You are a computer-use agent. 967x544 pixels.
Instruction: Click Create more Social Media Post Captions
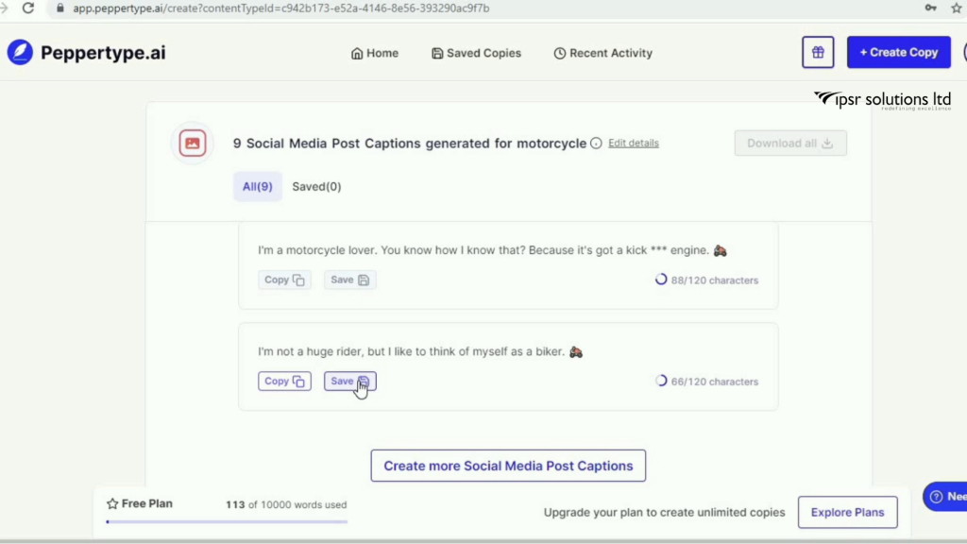pyautogui.click(x=508, y=466)
